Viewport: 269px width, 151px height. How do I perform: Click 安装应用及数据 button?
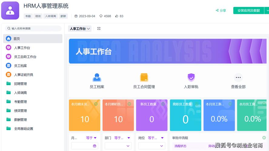tap(249, 11)
